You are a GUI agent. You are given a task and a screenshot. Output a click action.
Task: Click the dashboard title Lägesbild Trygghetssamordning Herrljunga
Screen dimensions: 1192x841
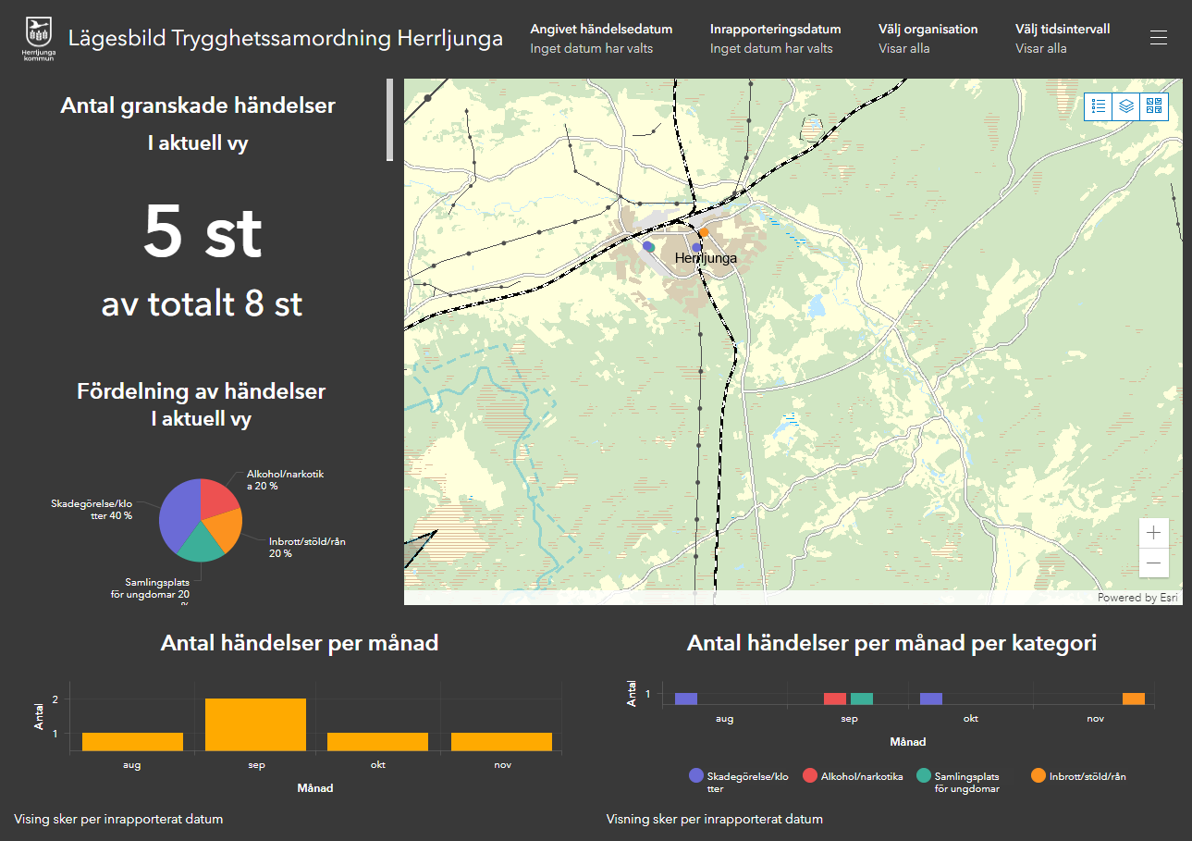tap(285, 38)
